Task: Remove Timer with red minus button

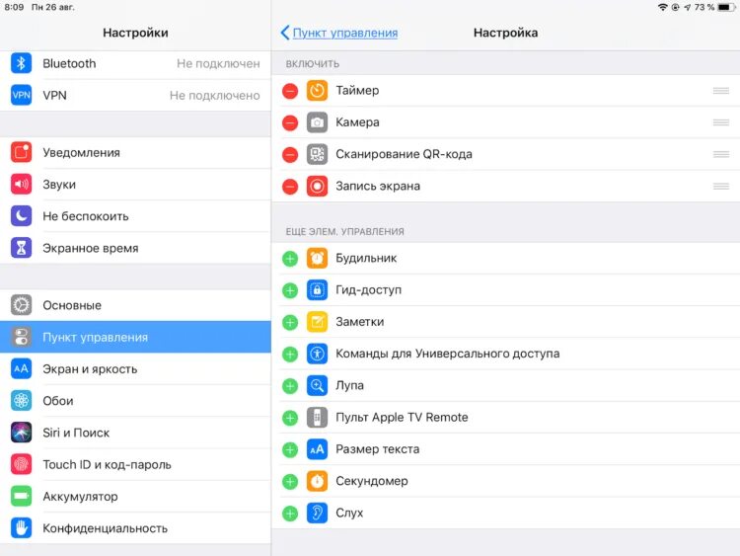Action: coord(290,91)
